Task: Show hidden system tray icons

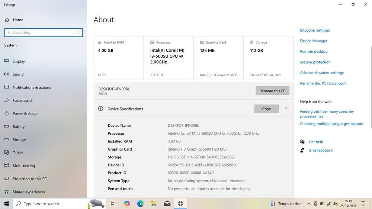Action: point(309,203)
